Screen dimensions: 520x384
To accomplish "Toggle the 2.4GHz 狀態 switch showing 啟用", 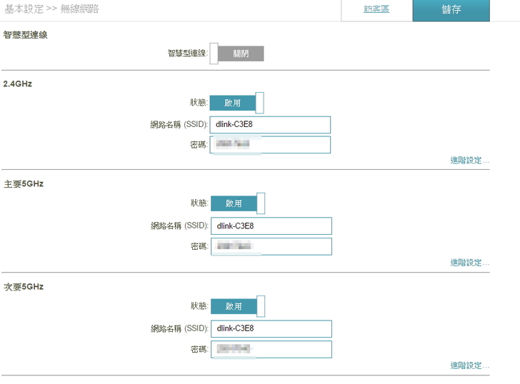I will point(236,103).
